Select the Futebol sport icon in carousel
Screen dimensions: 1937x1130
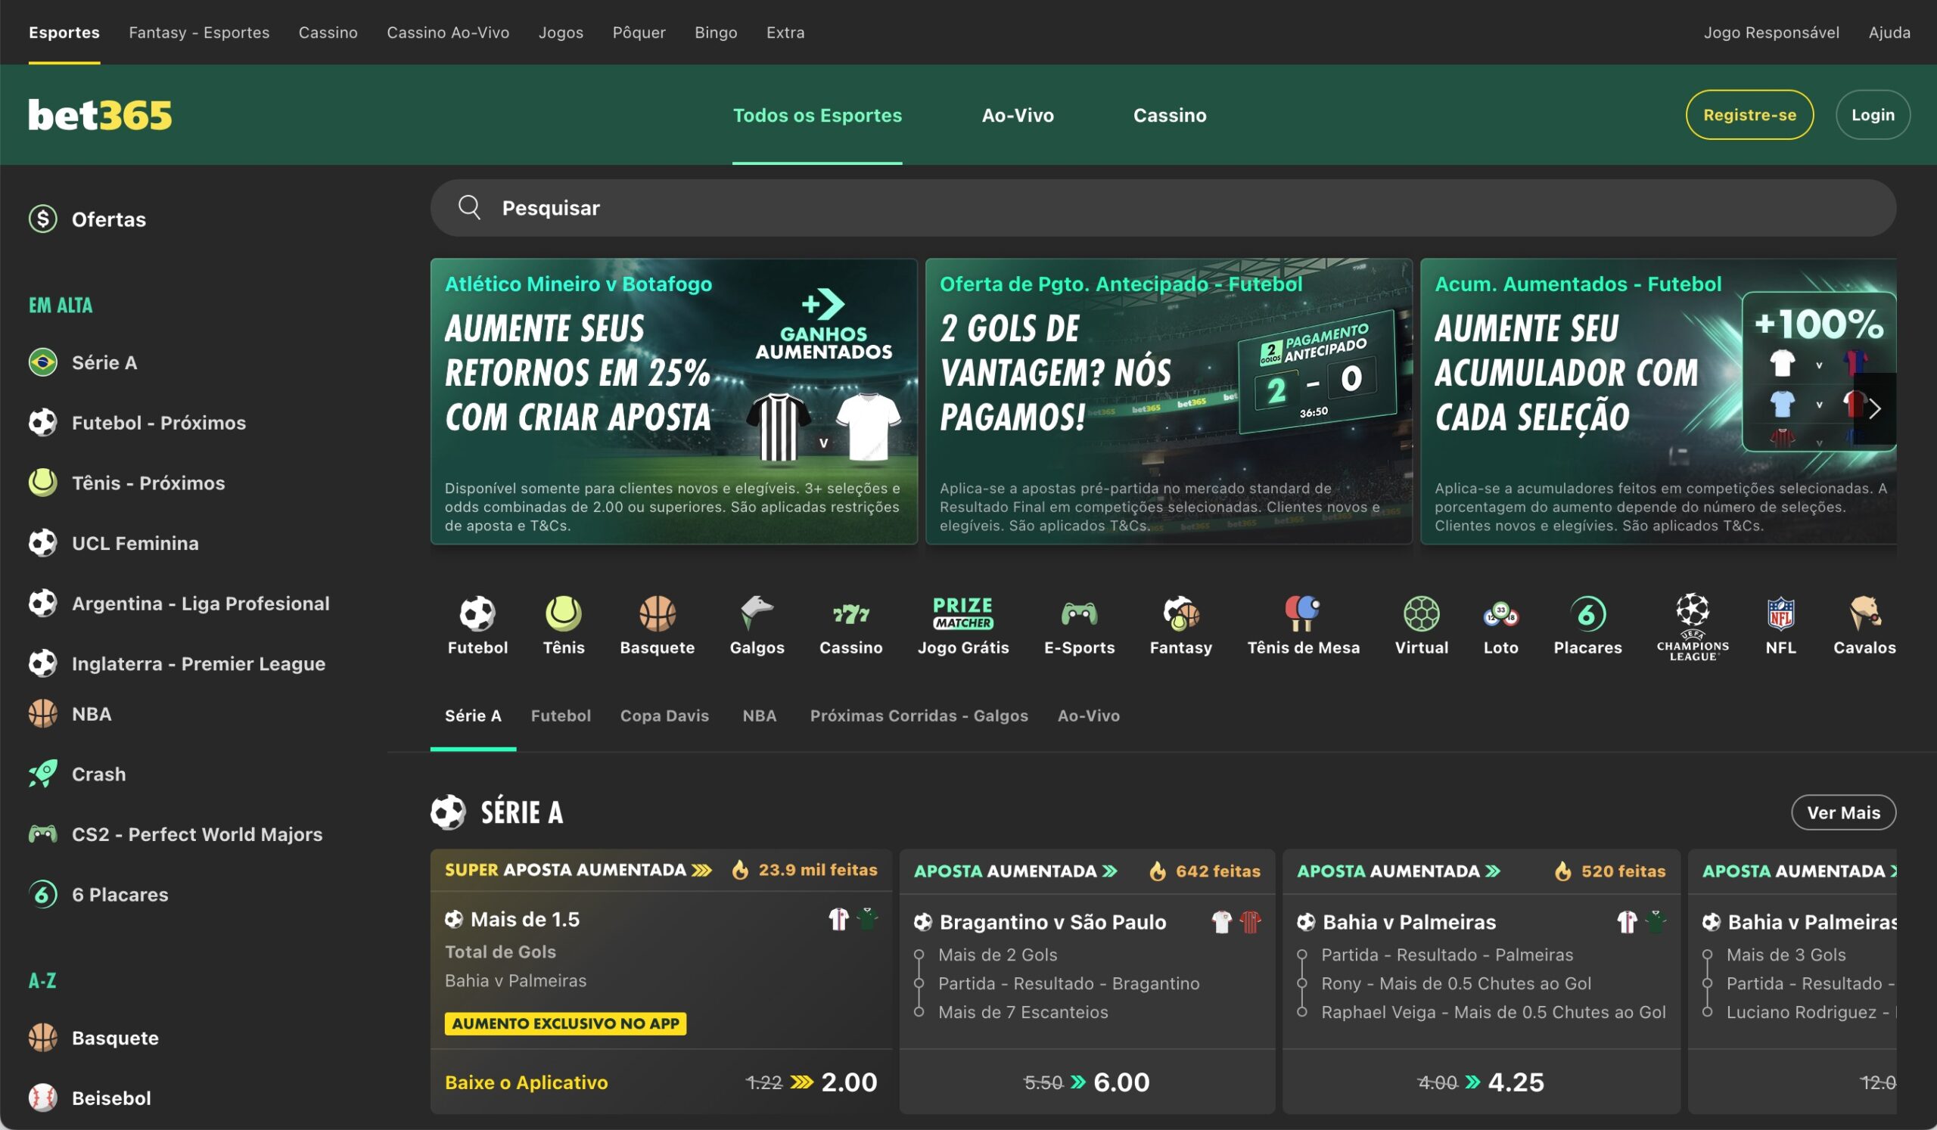(x=477, y=613)
